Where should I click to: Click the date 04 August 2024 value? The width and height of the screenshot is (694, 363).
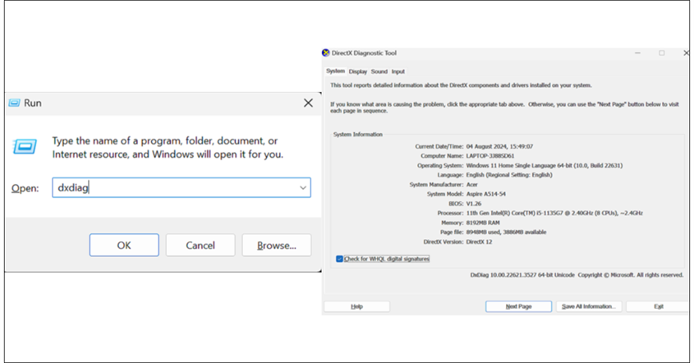[499, 146]
